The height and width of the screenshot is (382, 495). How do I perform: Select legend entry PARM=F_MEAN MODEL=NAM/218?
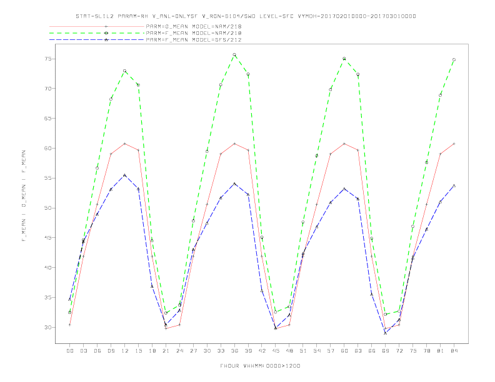pos(194,33)
